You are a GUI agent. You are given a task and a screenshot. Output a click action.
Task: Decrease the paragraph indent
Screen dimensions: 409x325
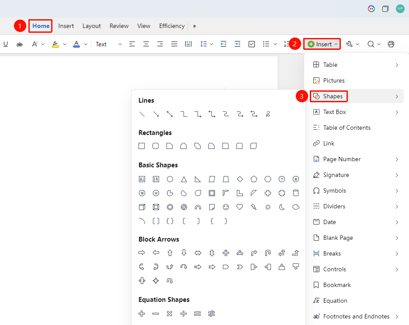(x=224, y=44)
